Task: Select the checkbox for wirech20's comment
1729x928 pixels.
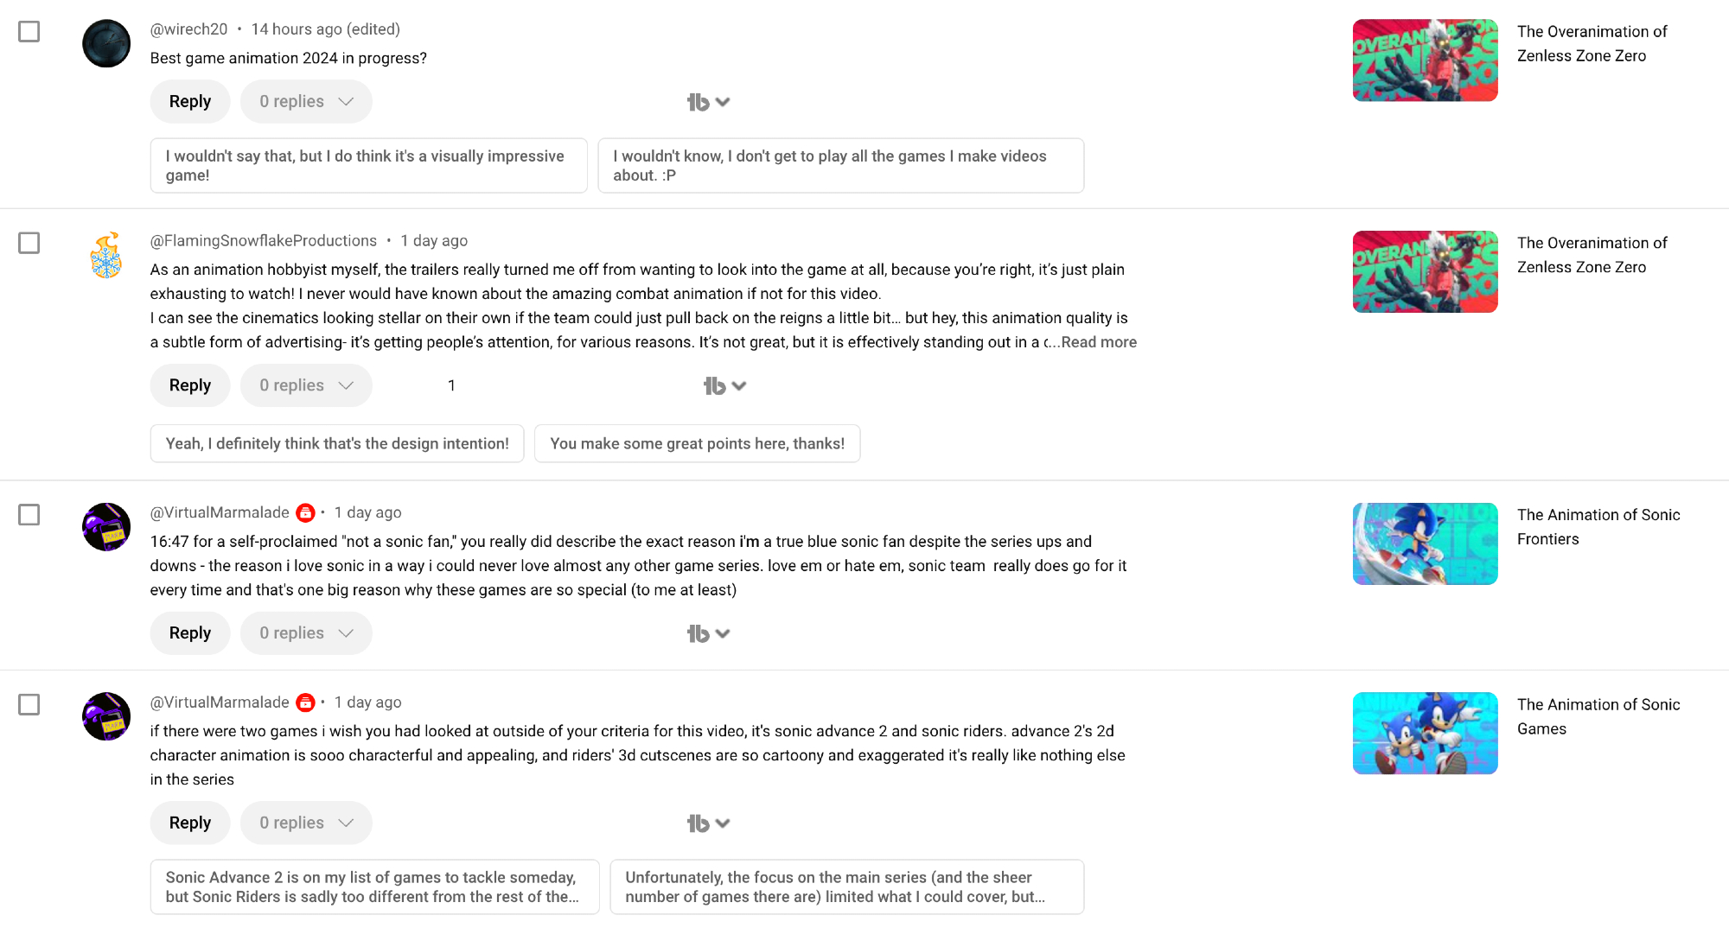Action: (x=29, y=32)
